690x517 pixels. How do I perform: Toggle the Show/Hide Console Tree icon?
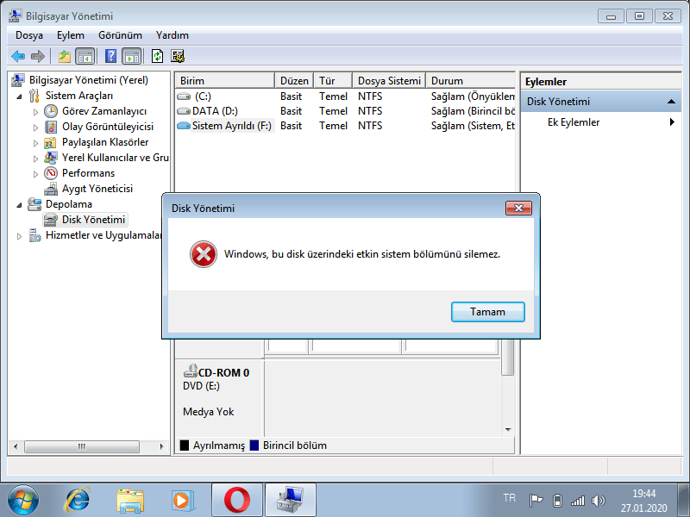point(85,56)
